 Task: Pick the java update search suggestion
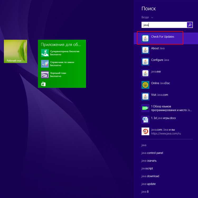click(x=149, y=184)
